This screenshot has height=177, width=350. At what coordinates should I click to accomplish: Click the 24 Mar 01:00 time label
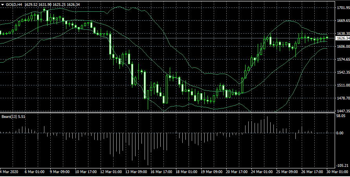click(262, 172)
